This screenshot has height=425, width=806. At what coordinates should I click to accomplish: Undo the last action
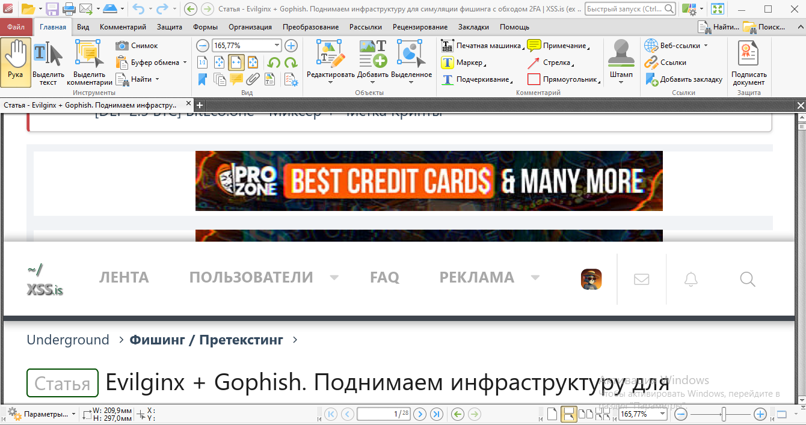coord(138,9)
